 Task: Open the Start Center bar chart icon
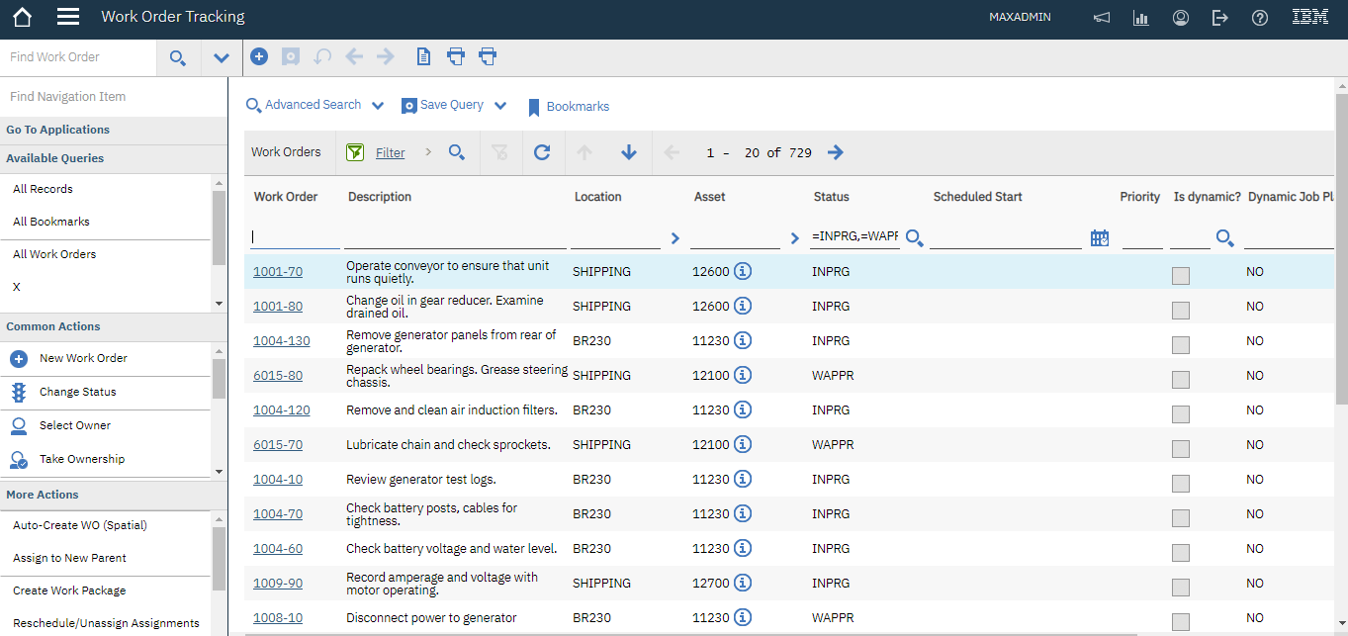pos(1140,17)
